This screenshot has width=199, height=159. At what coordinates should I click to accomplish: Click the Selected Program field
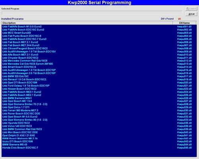(x=92, y=13)
